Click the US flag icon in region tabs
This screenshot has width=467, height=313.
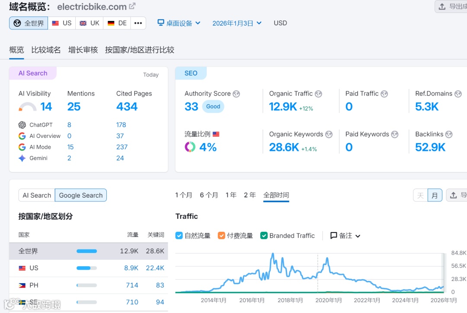tap(55, 23)
